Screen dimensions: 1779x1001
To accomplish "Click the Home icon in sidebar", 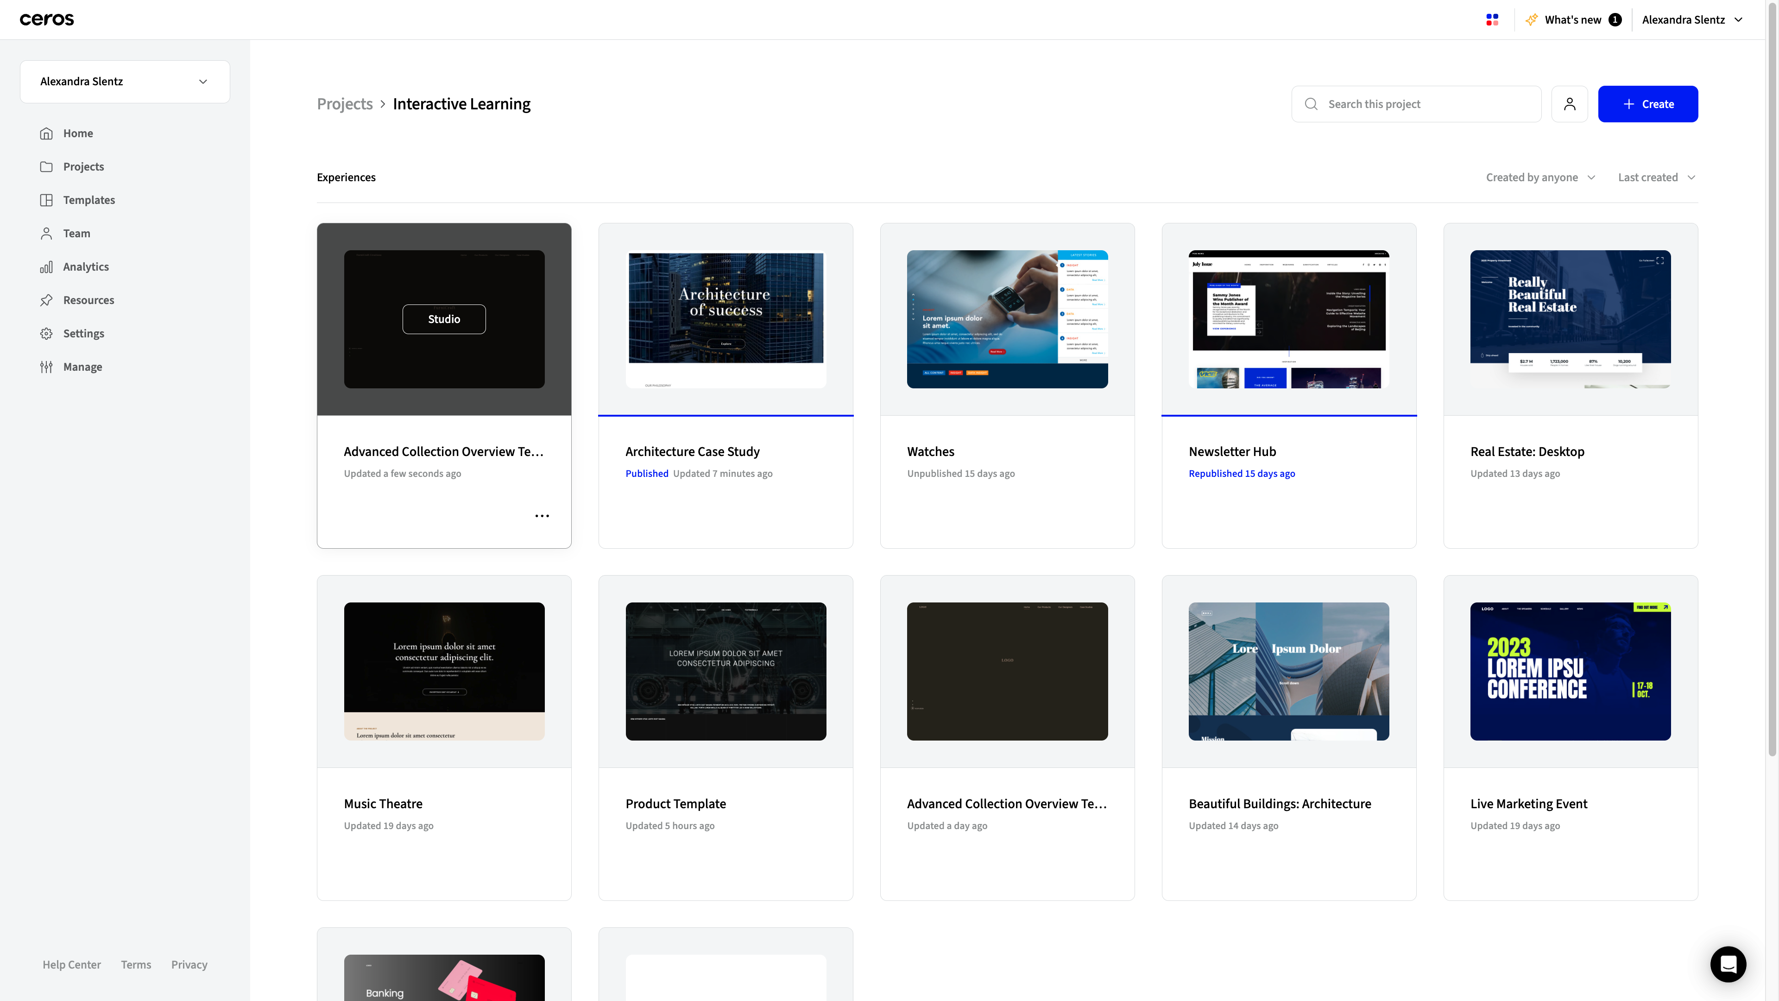I will tap(46, 133).
